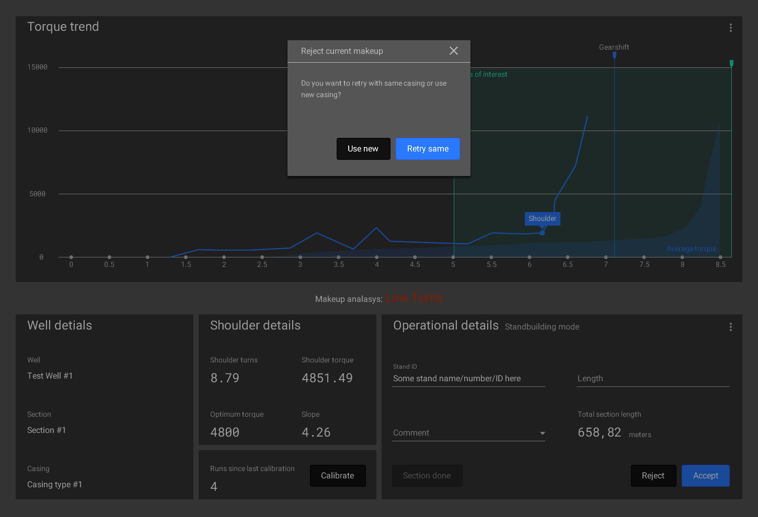Click the Standbuilding mode label
The height and width of the screenshot is (517, 758).
(x=542, y=327)
